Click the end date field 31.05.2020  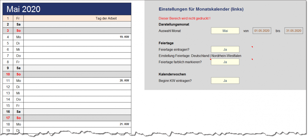294,31
